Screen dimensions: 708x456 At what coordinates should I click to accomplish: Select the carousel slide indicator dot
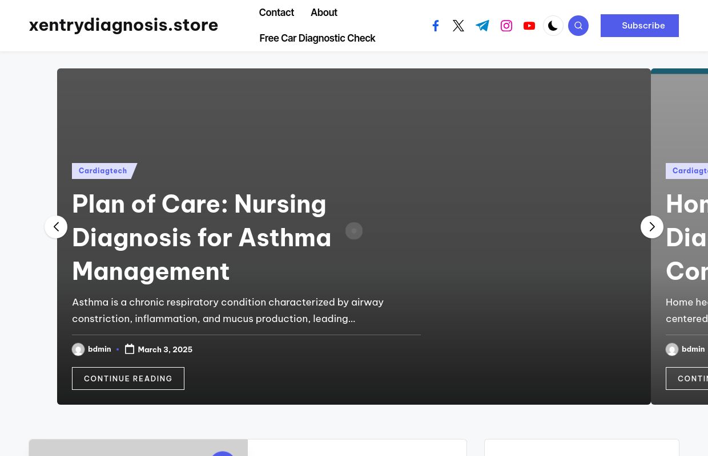[x=354, y=231]
